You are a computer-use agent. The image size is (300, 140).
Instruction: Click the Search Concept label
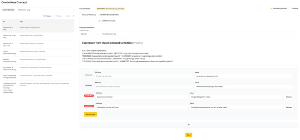(x=8, y=10)
